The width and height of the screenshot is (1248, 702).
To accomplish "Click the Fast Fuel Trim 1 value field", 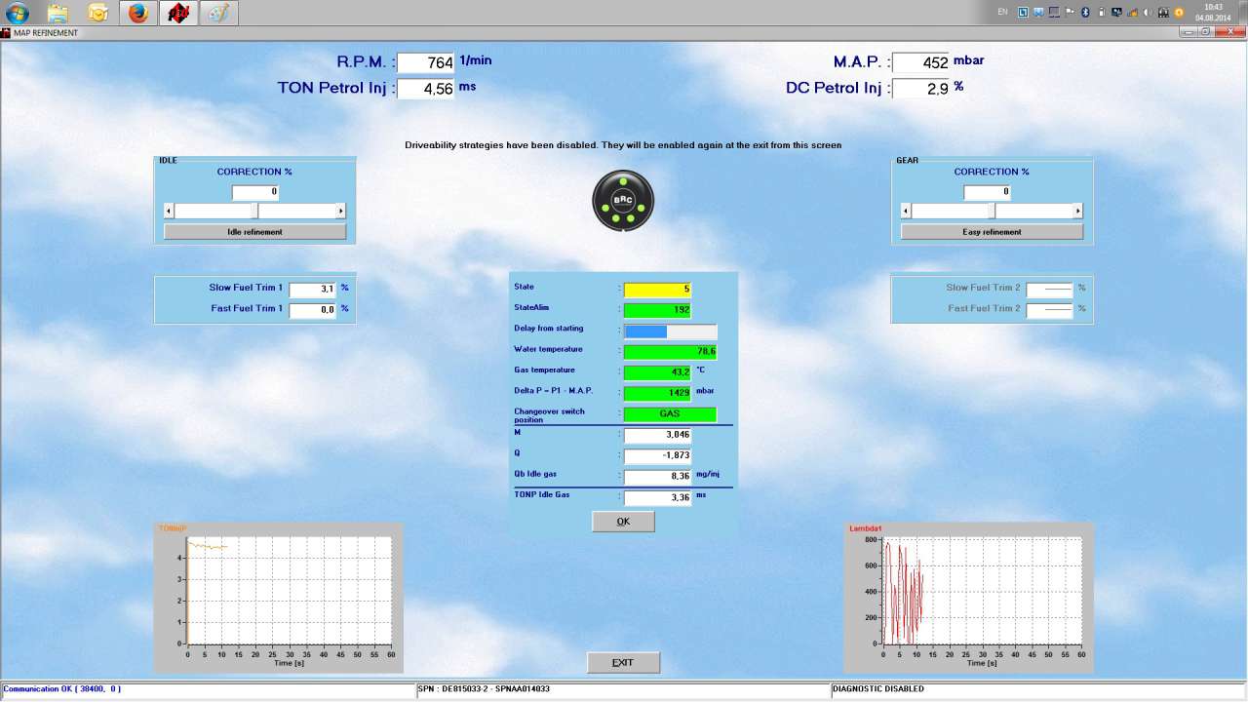I will [313, 310].
